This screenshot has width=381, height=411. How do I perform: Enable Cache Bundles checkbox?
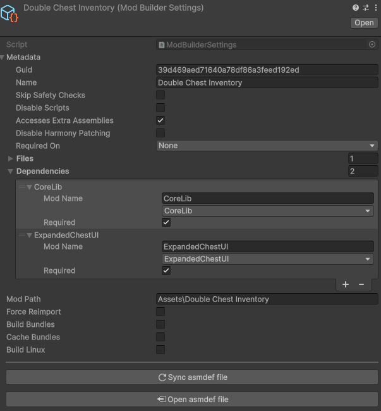160,337
